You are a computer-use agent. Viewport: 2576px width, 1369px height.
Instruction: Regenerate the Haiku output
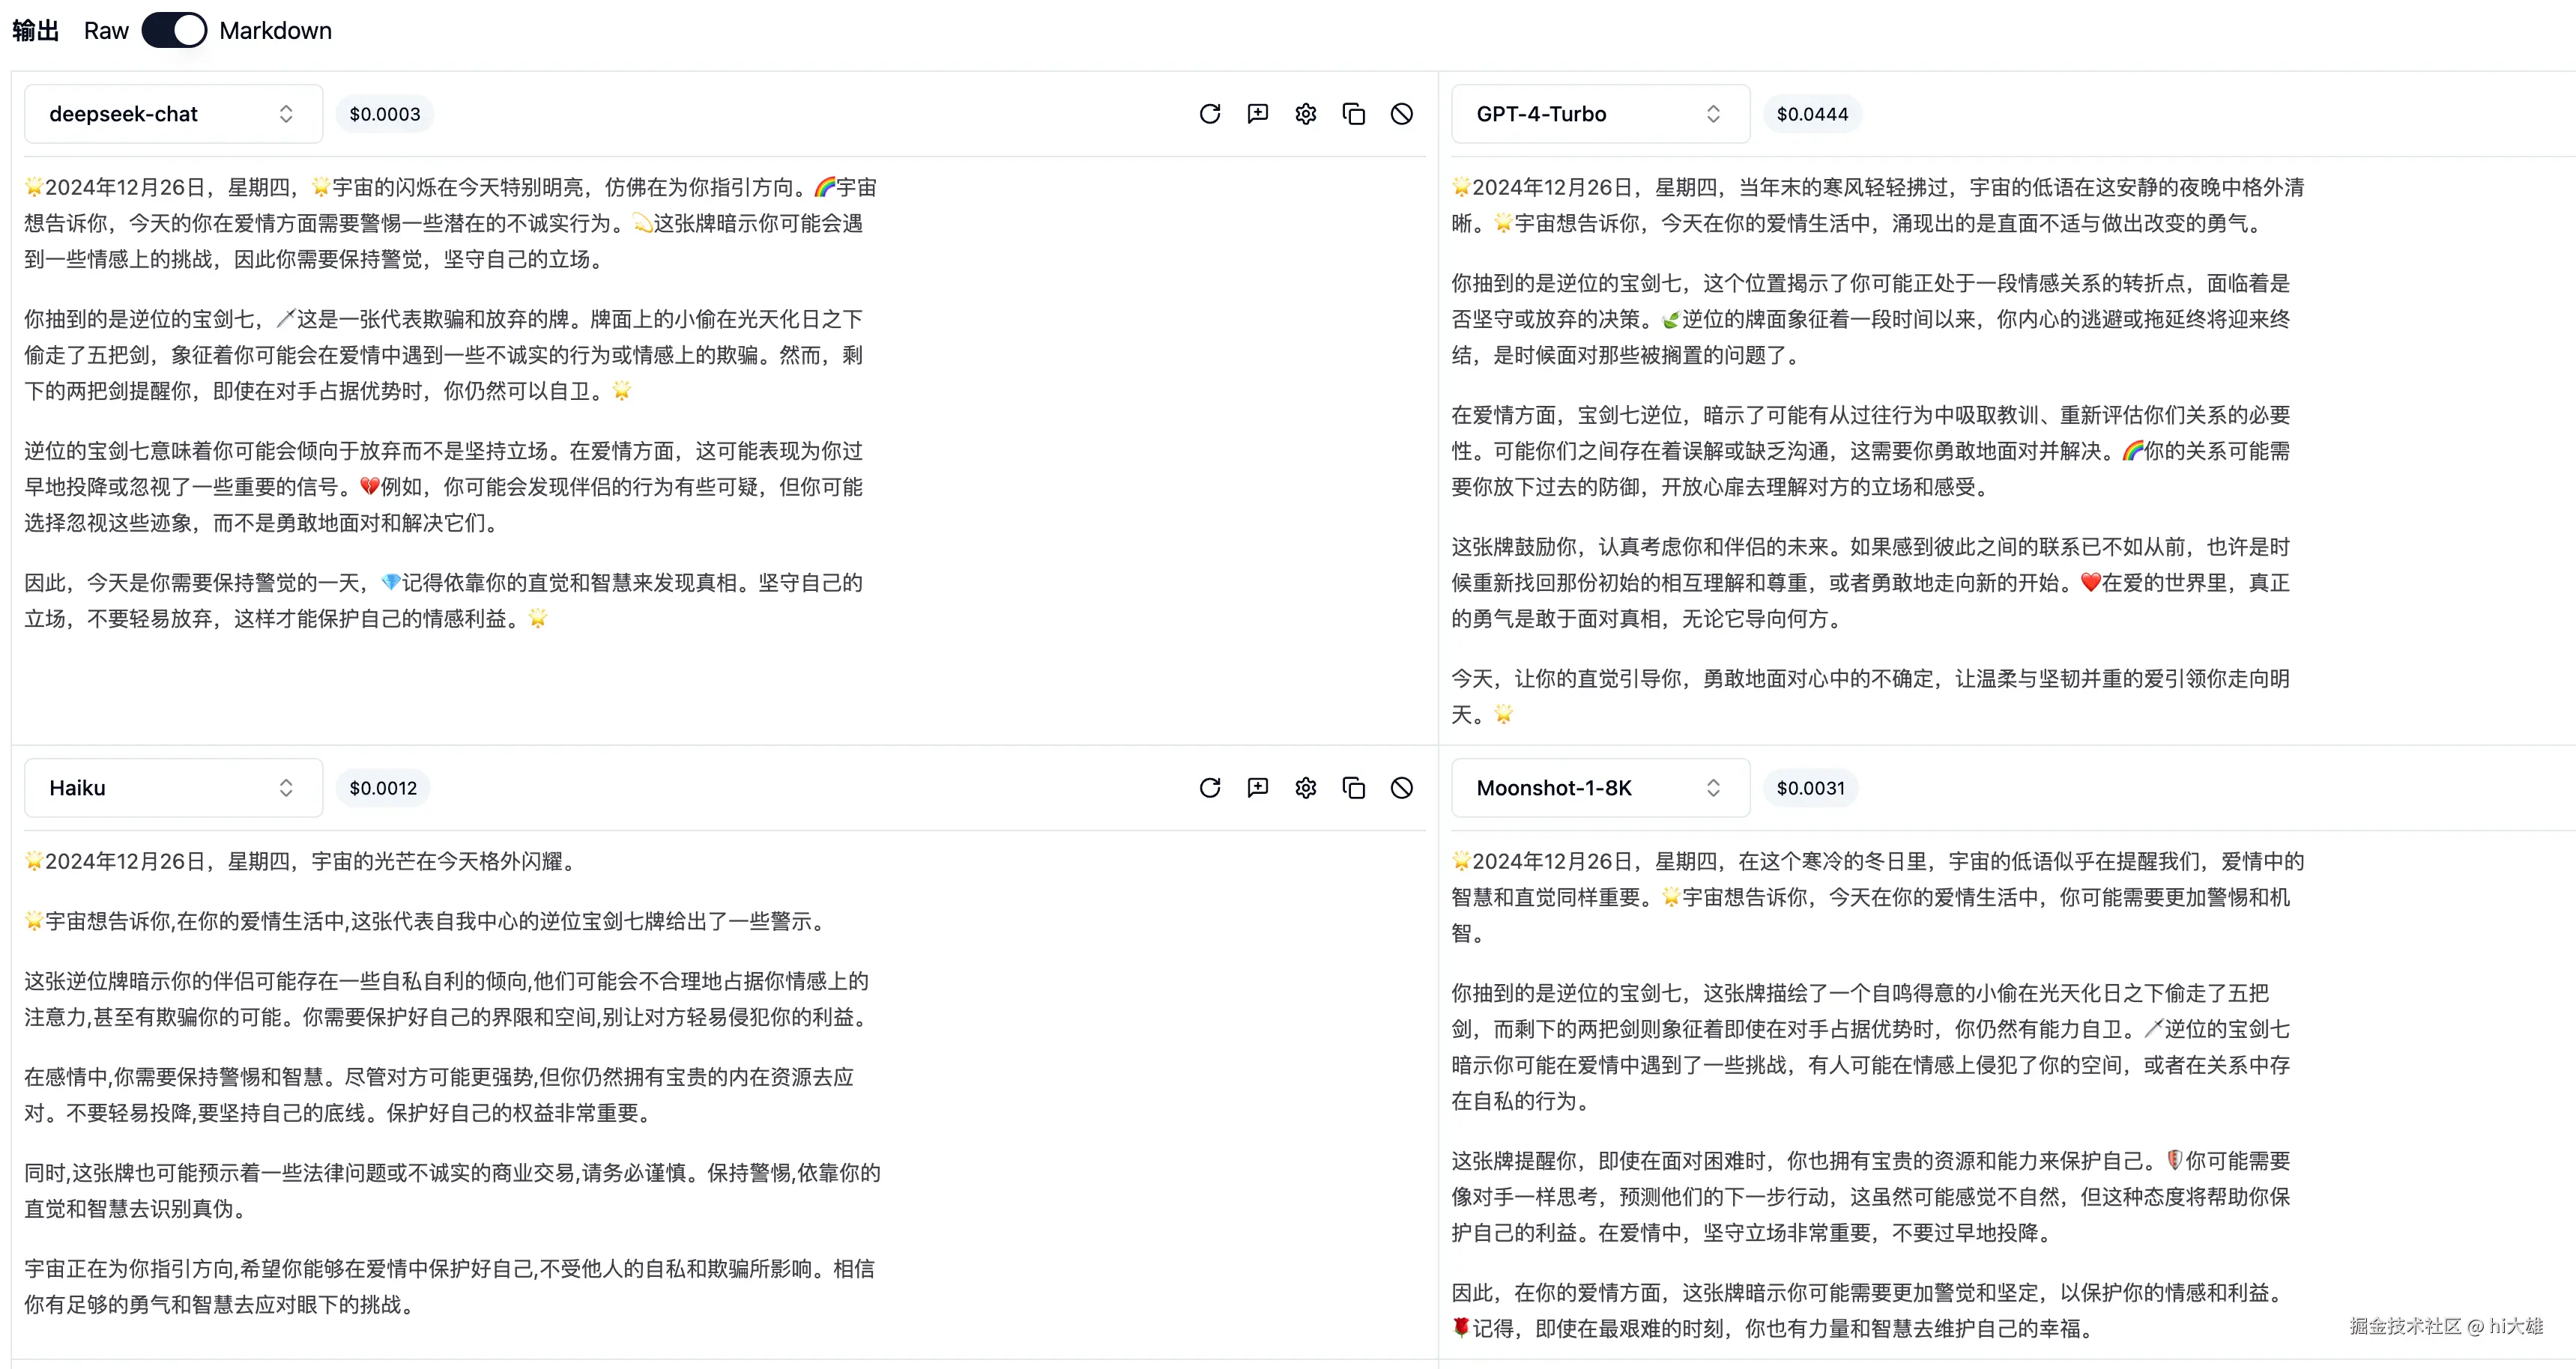[x=1209, y=787]
